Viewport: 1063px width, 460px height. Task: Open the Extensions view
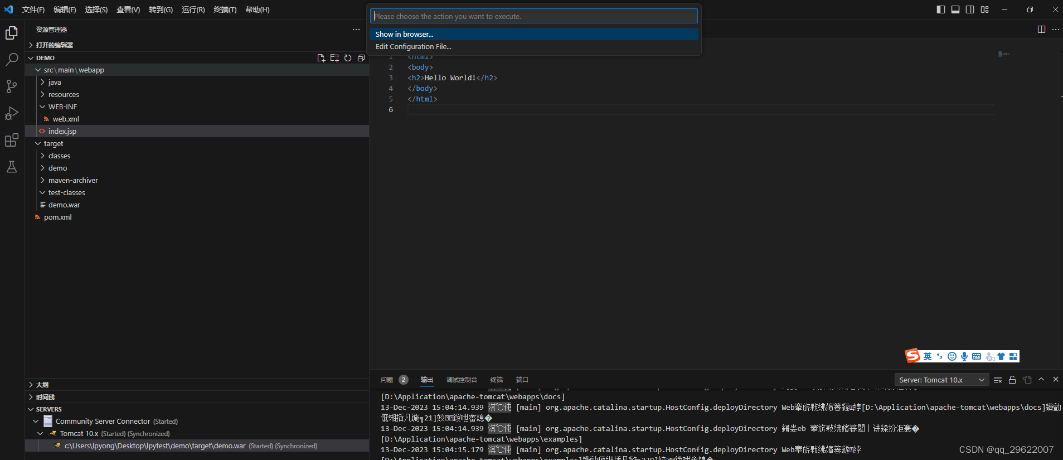(12, 140)
